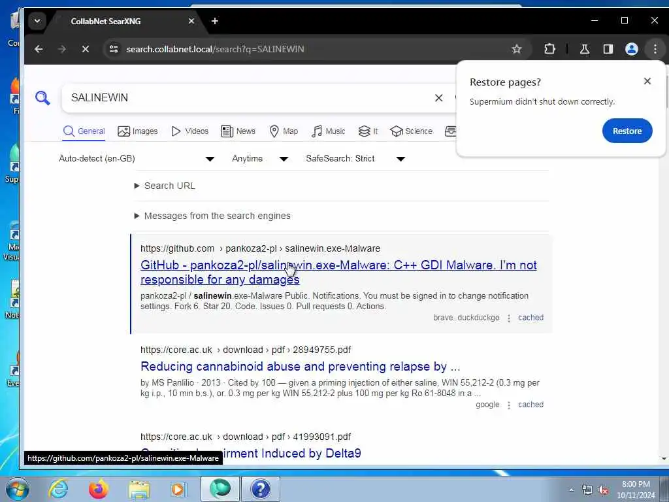The width and height of the screenshot is (669, 502).
Task: Clear the SALINEWIN search query
Action: pos(438,98)
